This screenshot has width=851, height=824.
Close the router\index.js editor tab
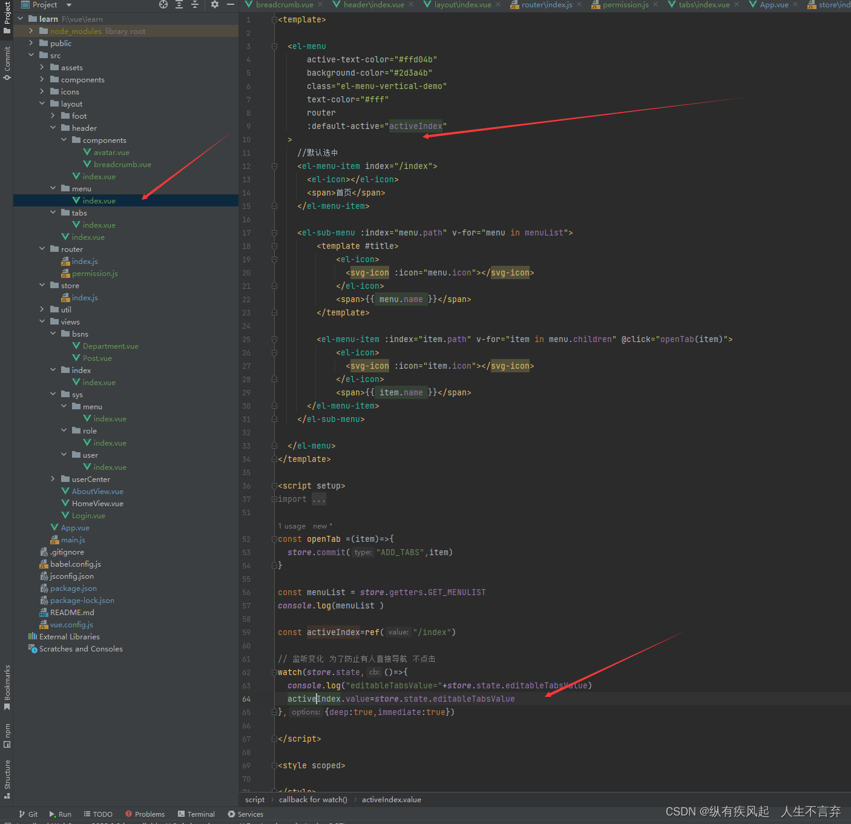[x=579, y=4]
